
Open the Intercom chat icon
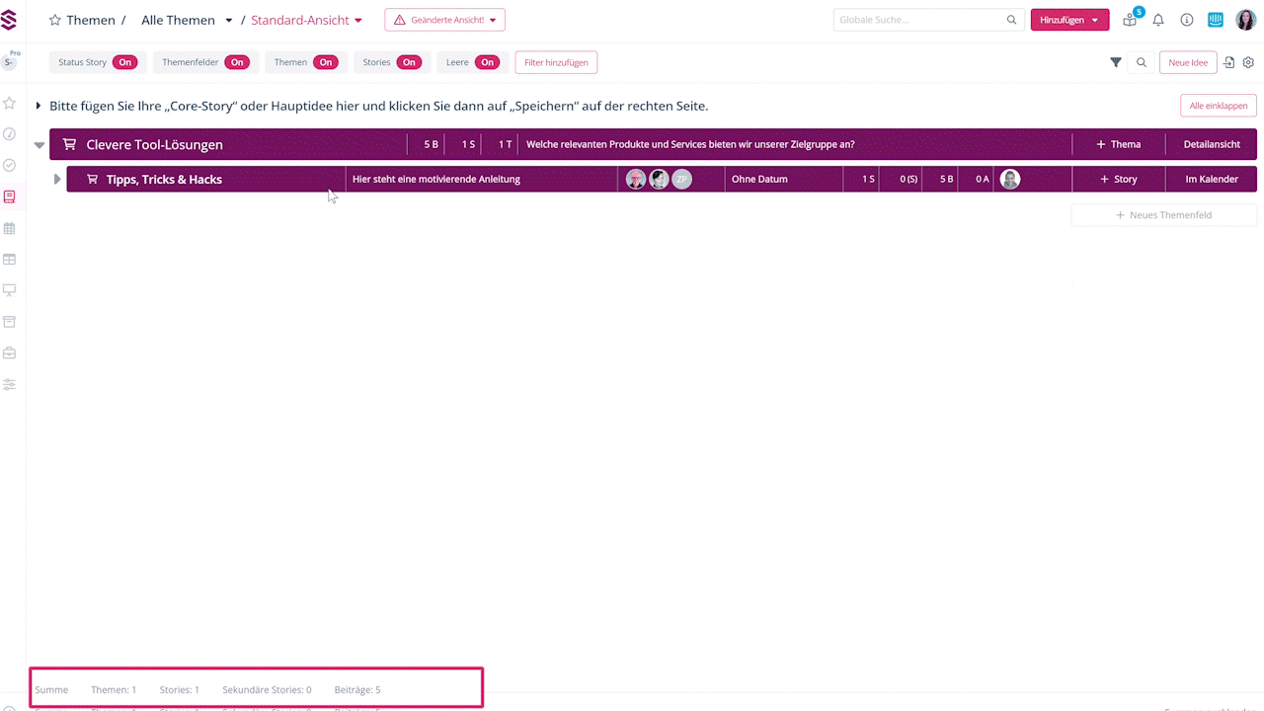click(1216, 20)
